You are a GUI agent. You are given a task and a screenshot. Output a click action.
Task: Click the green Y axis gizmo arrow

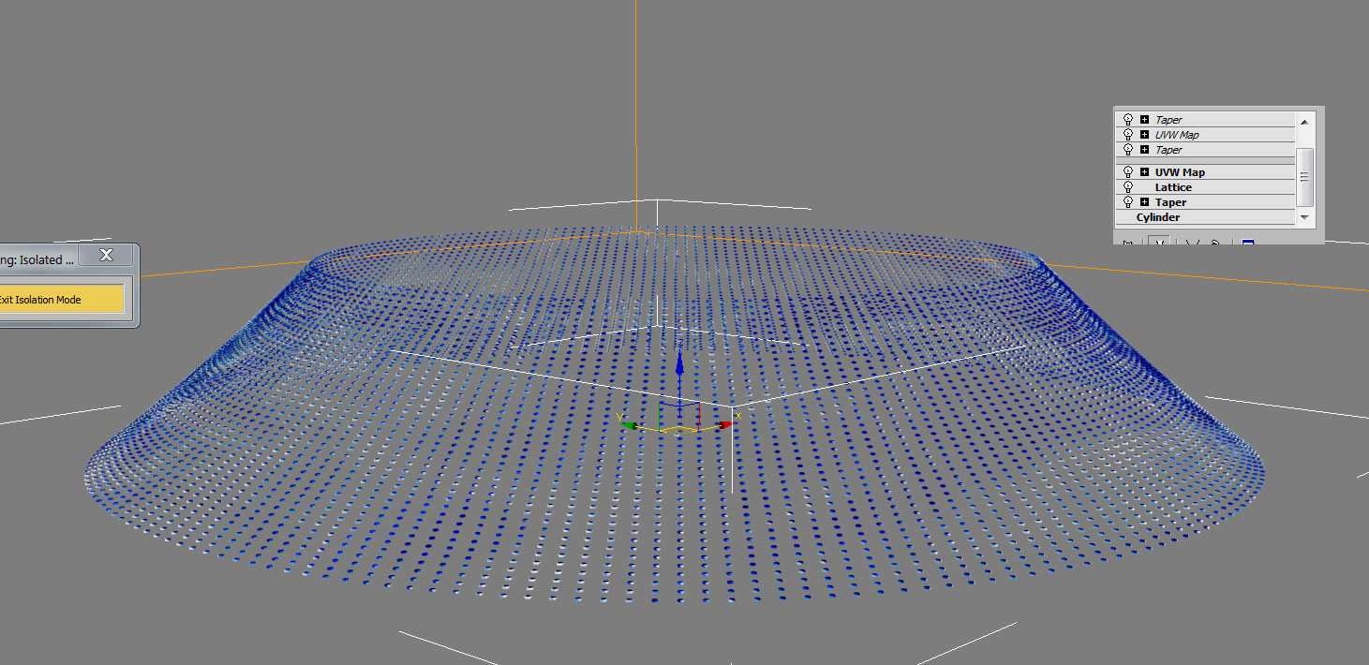click(x=629, y=426)
